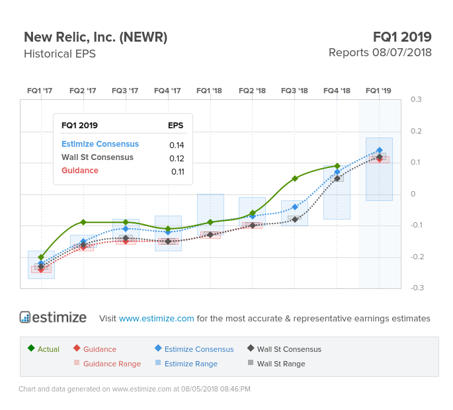453x410 pixels.
Task: Click the FQ3 '18 Wall St consensus gray point
Action: click(x=295, y=220)
